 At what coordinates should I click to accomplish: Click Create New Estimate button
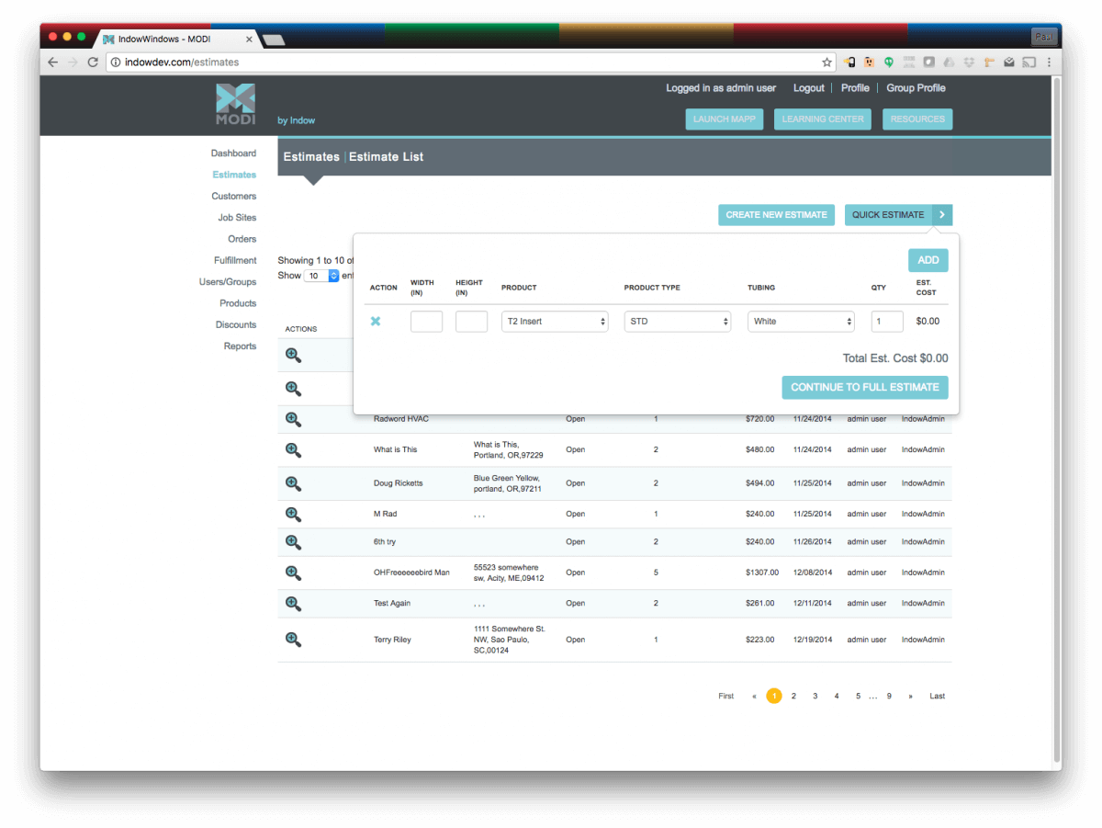[x=776, y=215]
